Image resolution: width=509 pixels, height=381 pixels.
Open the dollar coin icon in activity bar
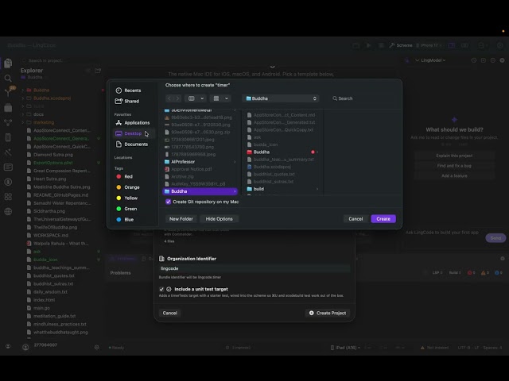click(8, 182)
